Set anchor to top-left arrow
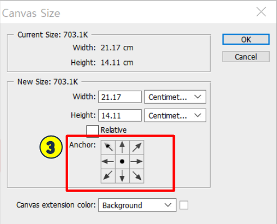The image size is (277, 224). tap(108, 147)
